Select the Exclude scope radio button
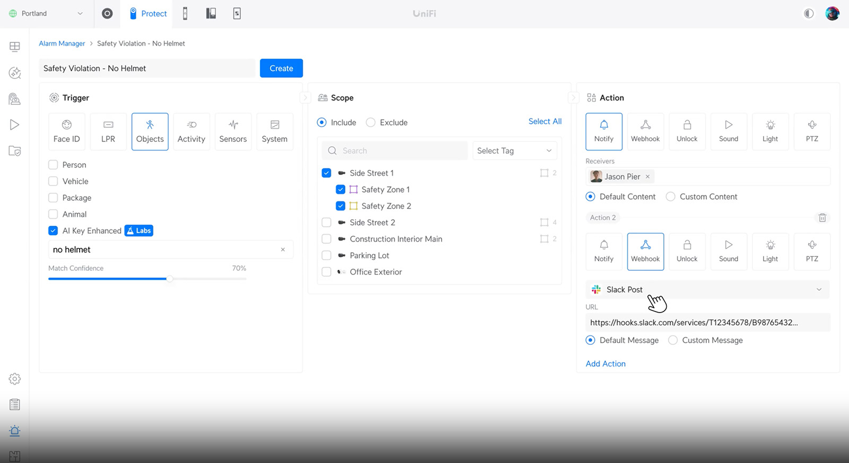 [371, 122]
